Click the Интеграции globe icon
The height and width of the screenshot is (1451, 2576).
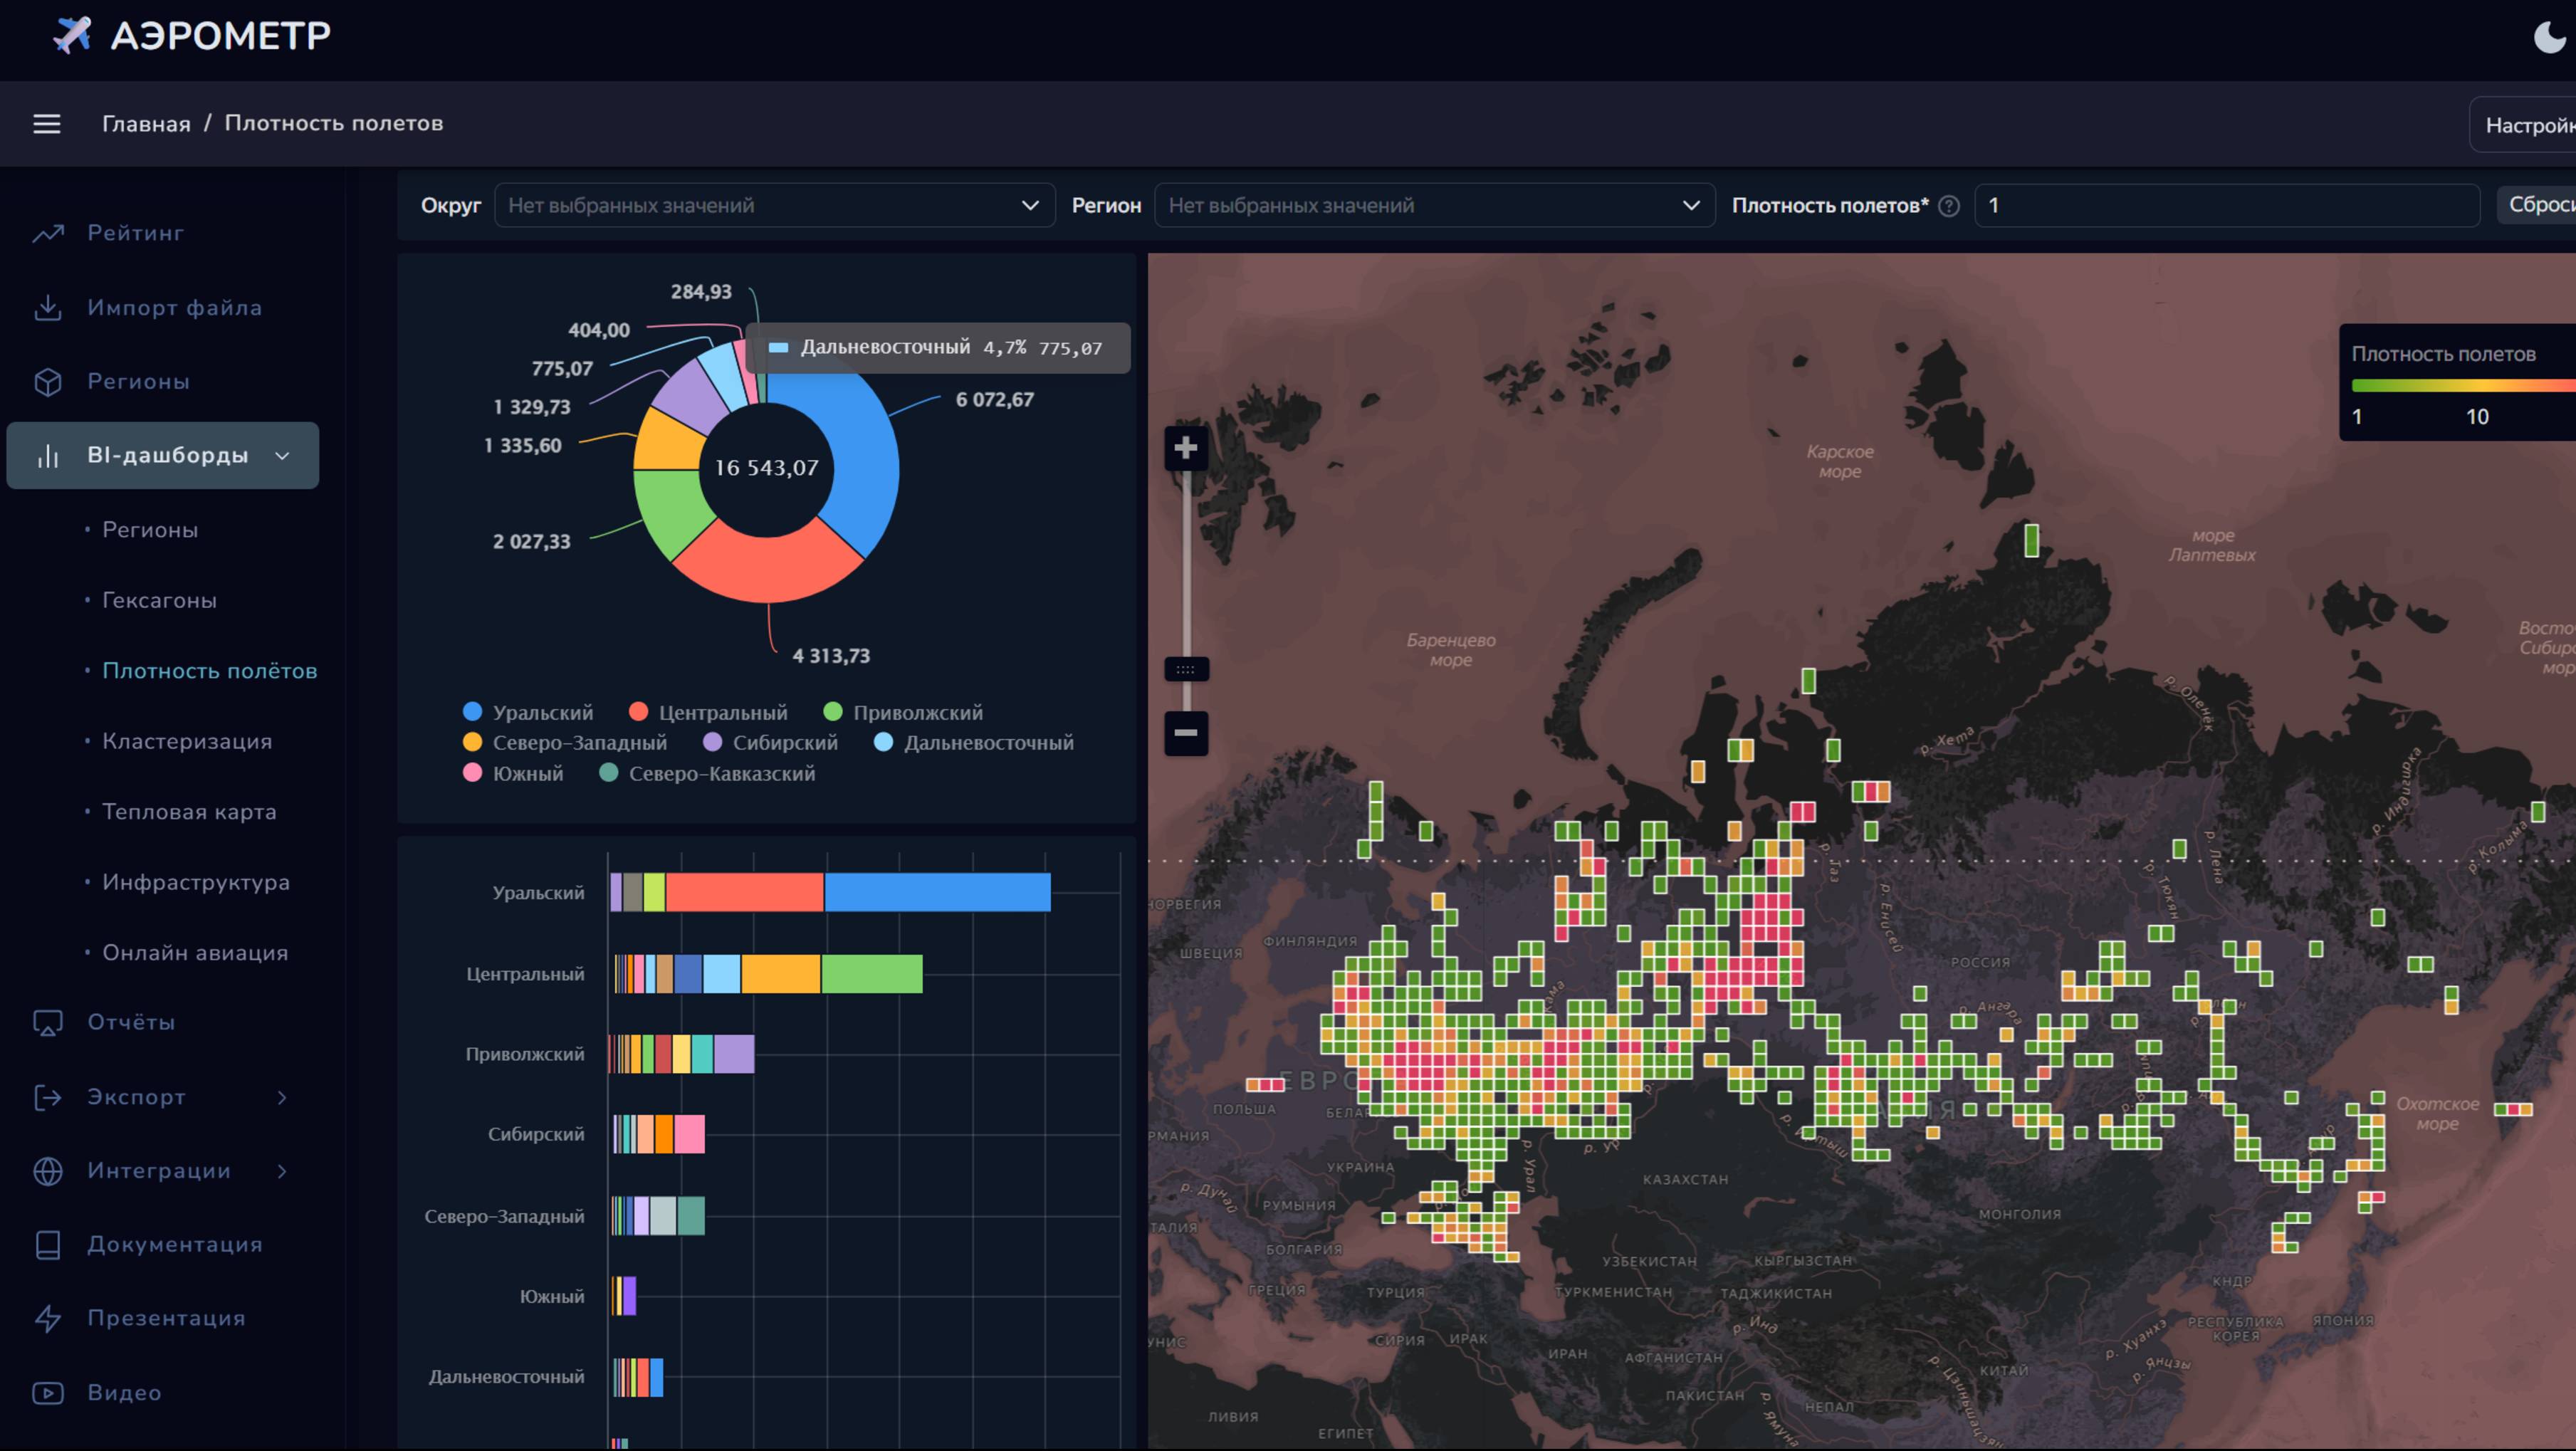(48, 1171)
